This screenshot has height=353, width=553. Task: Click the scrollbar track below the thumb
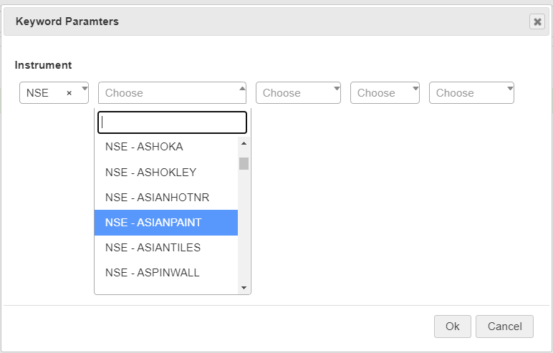pos(244,226)
